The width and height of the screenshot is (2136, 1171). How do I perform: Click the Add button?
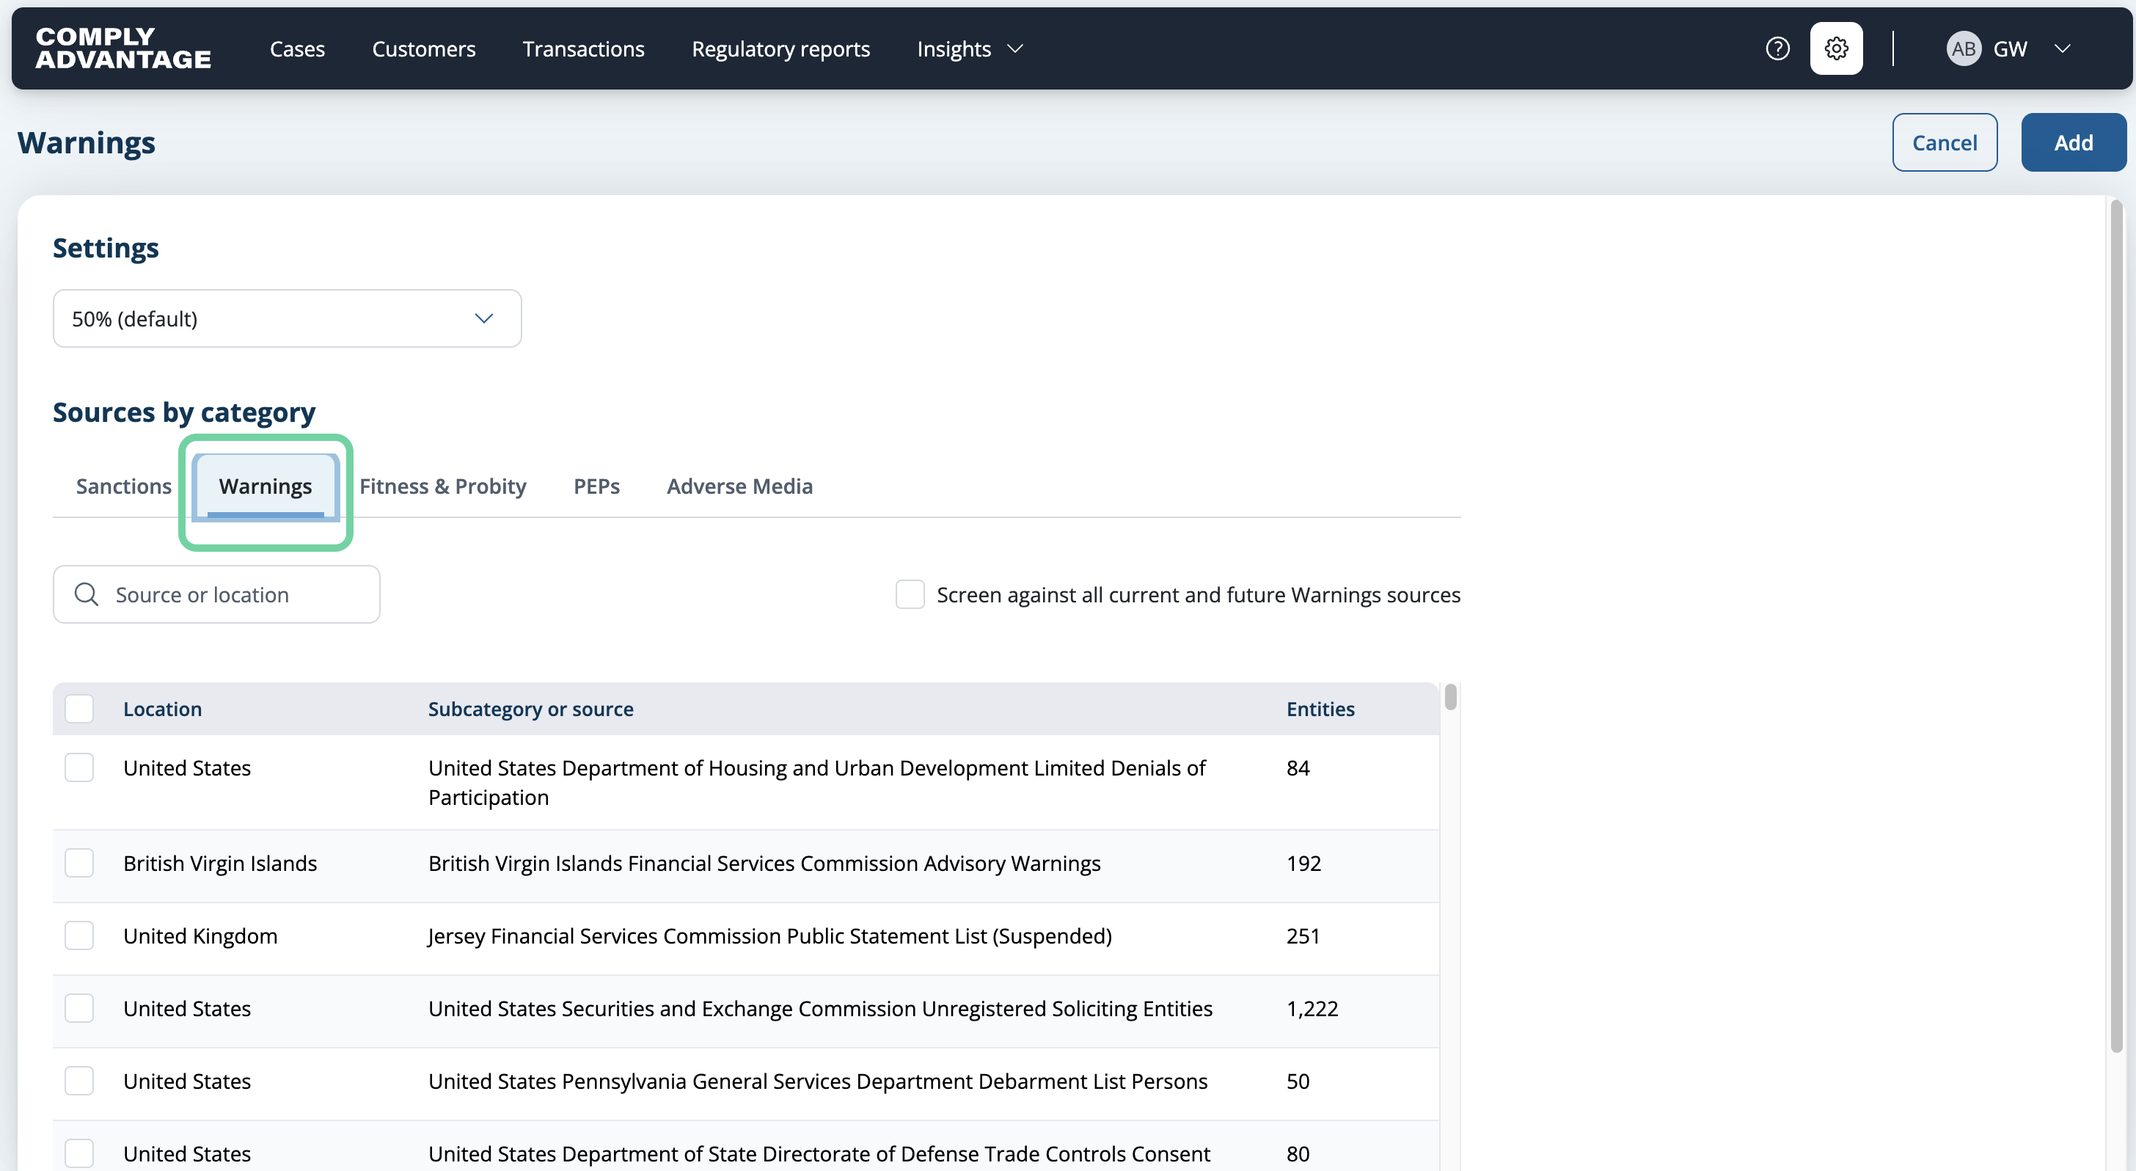2073,142
